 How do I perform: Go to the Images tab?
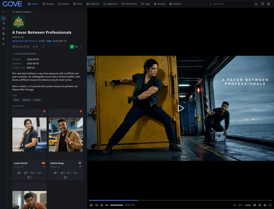click(48, 4)
